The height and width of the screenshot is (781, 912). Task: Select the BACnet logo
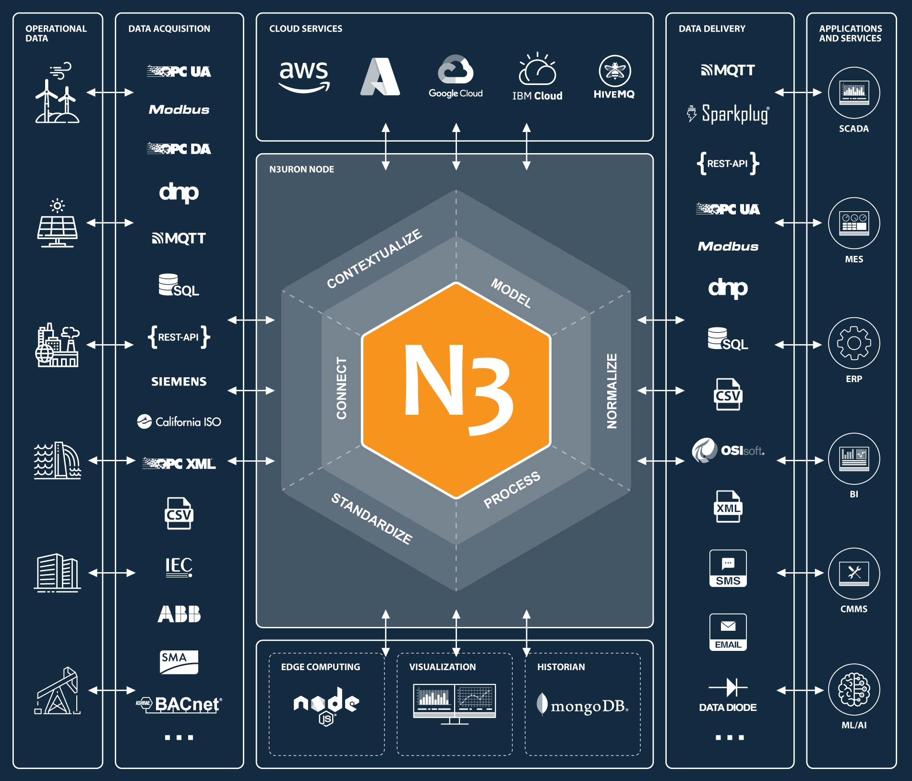(x=179, y=704)
